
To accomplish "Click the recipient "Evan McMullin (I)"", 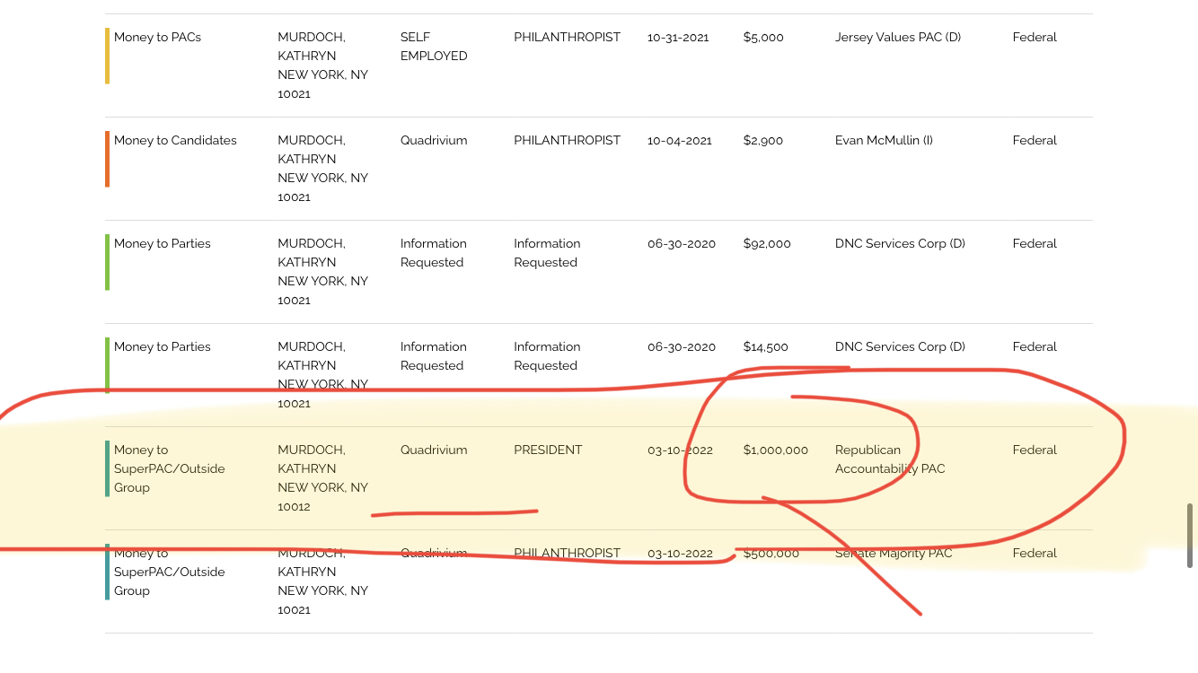I will pyautogui.click(x=884, y=141).
